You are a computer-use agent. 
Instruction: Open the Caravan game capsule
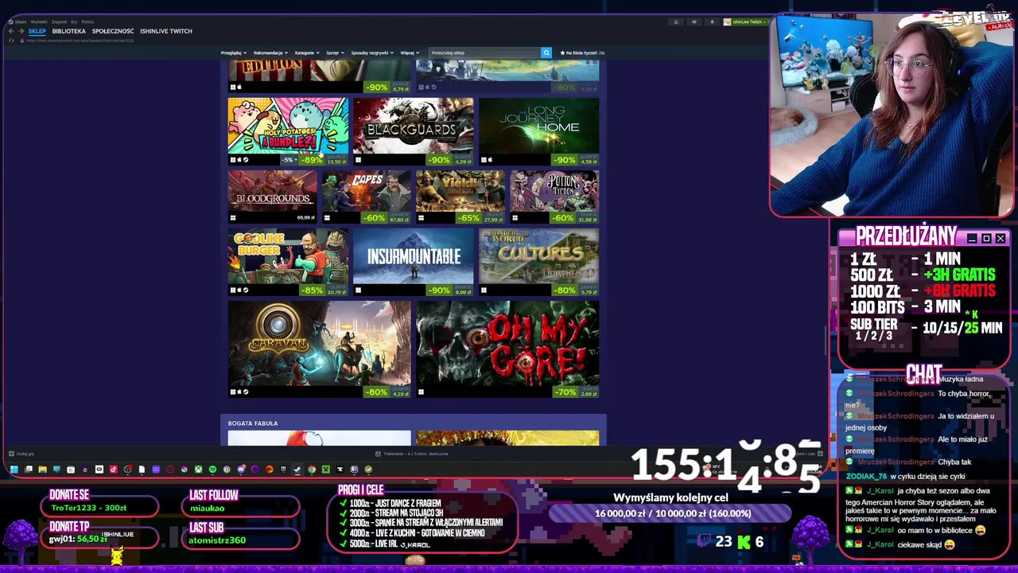pos(320,349)
